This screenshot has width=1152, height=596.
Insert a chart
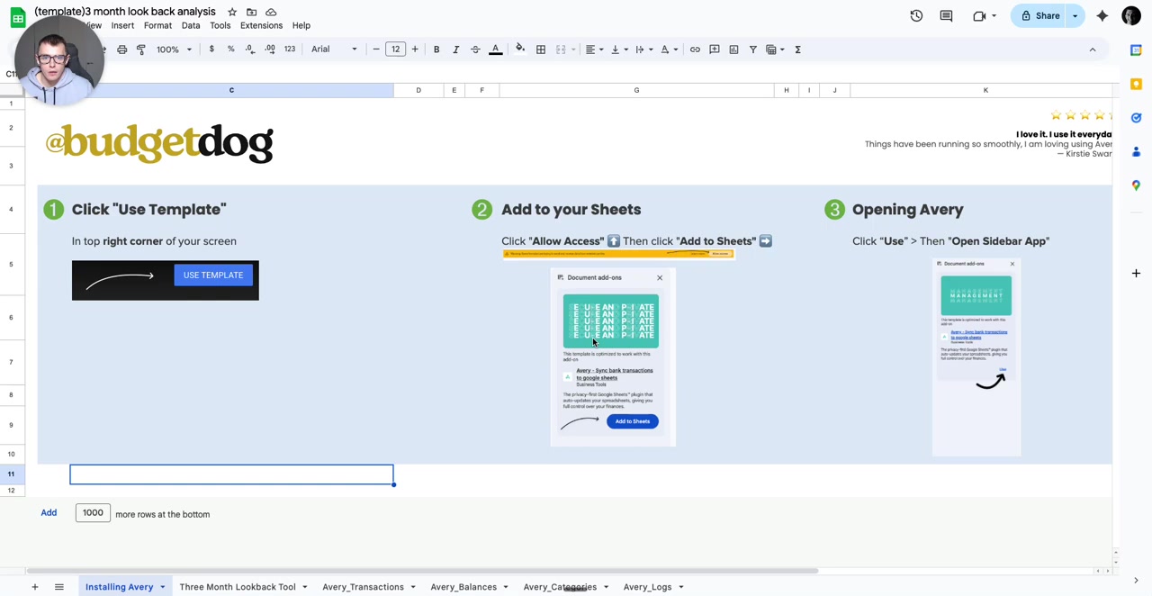point(733,49)
